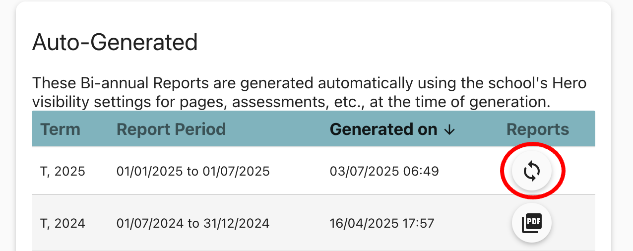Click the generated date 03/07/2025
Viewport: 633px width, 251px height.
[x=364, y=172]
